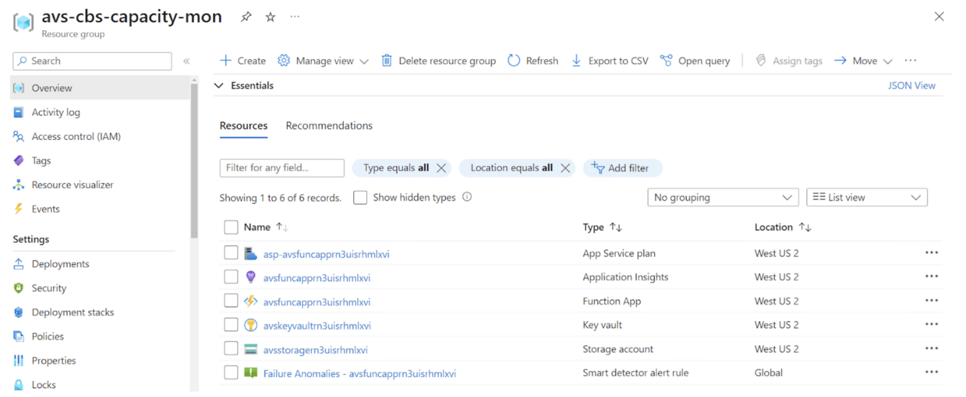Open more options ellipsis beside title
Image resolution: width=966 pixels, height=397 pixels.
[295, 17]
